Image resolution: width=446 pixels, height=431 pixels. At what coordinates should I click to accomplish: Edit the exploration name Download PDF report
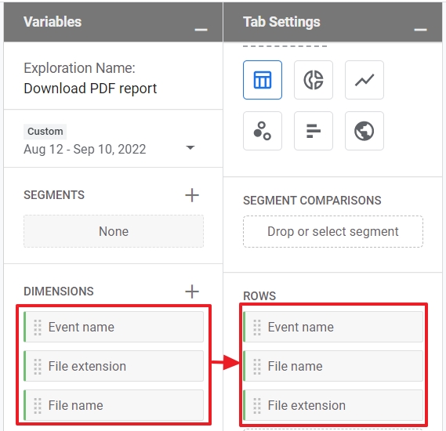pyautogui.click(x=90, y=89)
